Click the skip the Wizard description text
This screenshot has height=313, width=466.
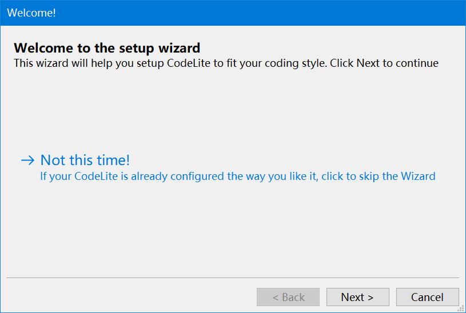(237, 176)
